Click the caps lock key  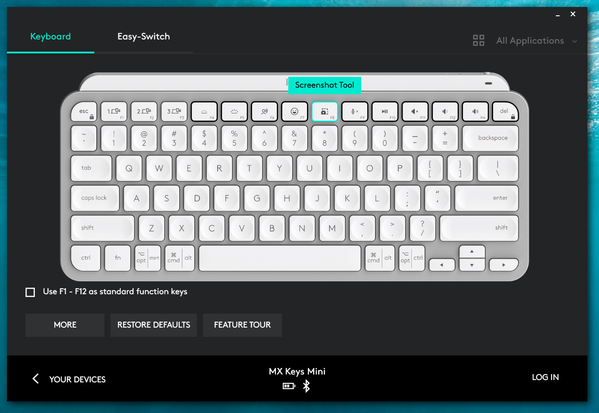(x=95, y=198)
